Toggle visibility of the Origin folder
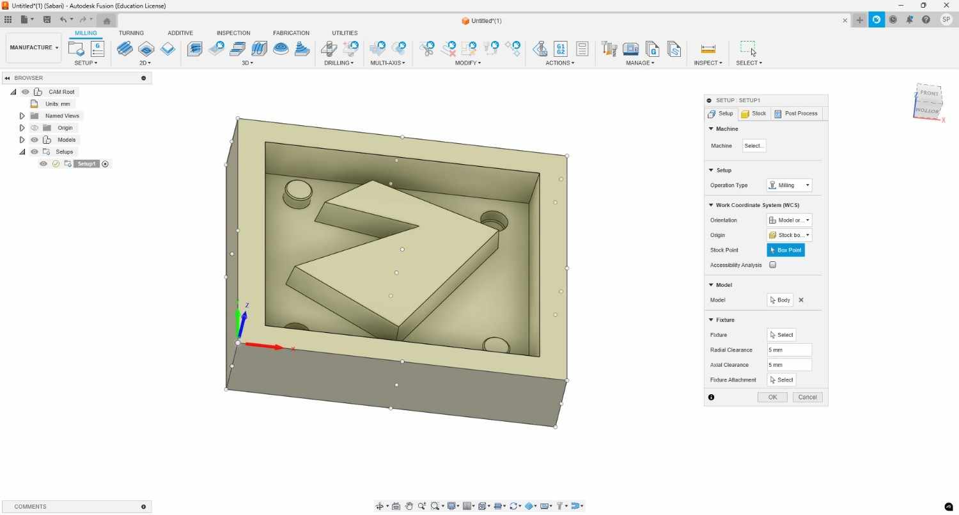 pyautogui.click(x=35, y=128)
